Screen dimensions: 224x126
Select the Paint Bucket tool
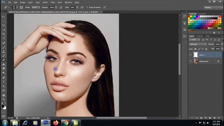3,64
